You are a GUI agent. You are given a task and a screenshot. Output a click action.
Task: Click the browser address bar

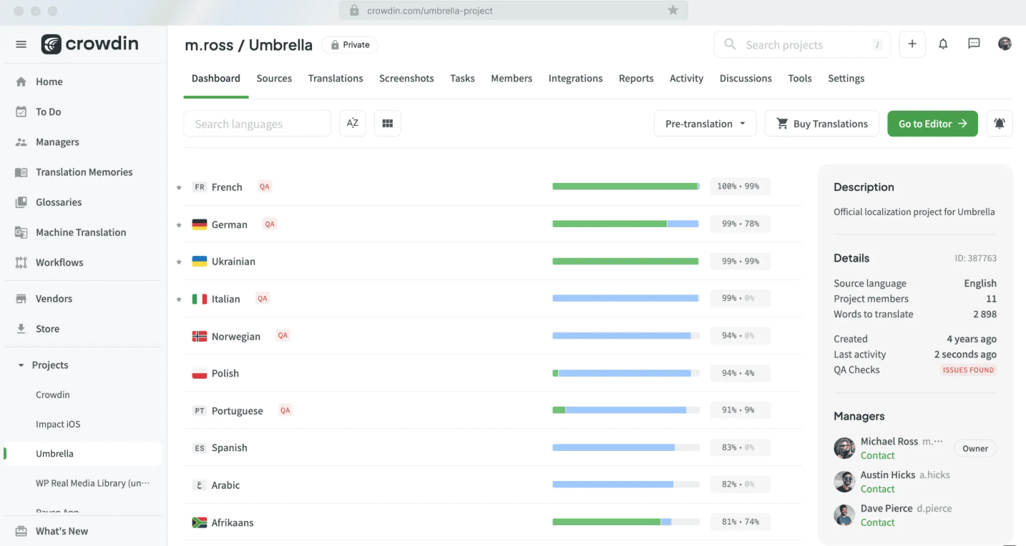click(x=514, y=10)
